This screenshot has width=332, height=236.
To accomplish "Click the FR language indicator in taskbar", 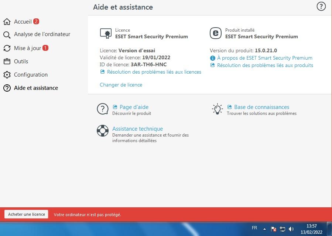I will click(254, 228).
